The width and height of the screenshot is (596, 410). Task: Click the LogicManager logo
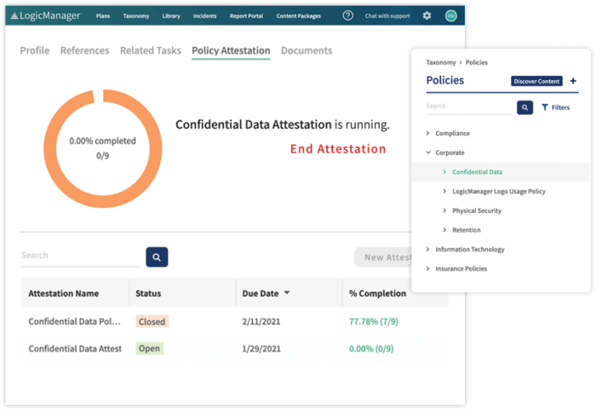(46, 15)
